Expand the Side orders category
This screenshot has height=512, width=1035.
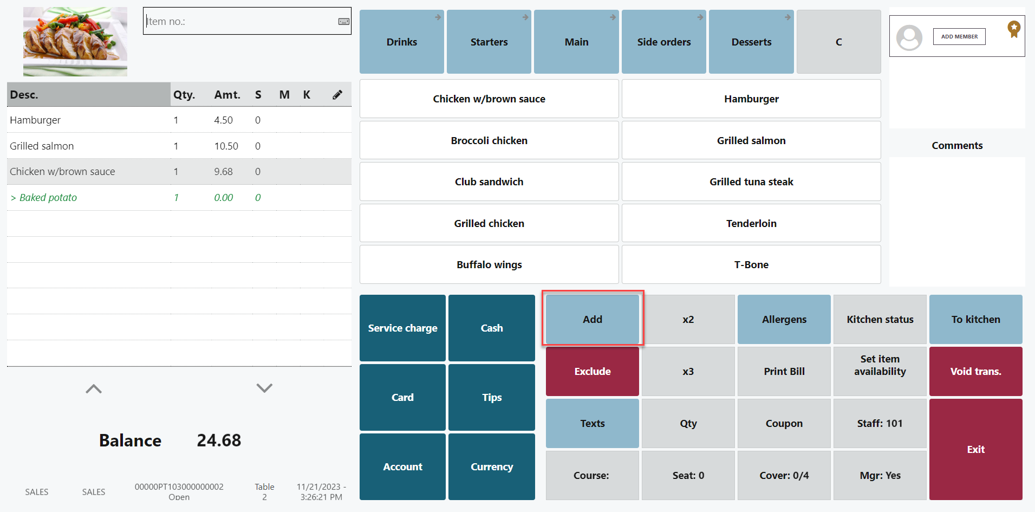point(663,42)
